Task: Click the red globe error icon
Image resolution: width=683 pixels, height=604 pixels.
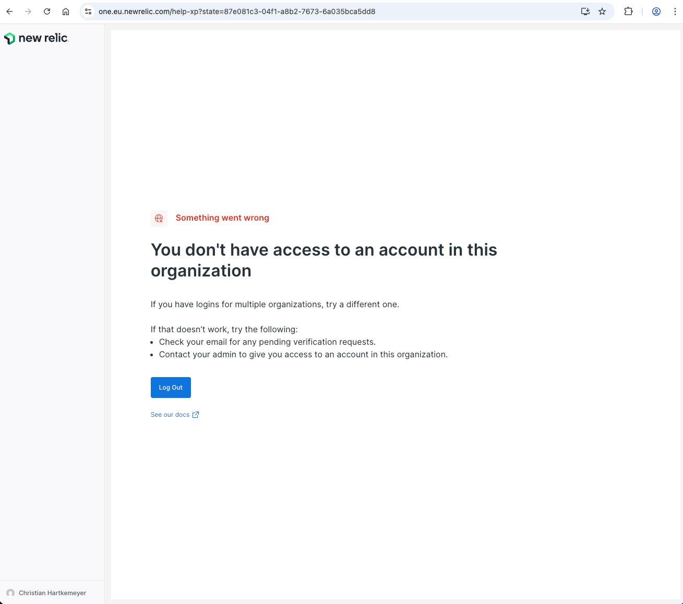Action: click(x=159, y=219)
